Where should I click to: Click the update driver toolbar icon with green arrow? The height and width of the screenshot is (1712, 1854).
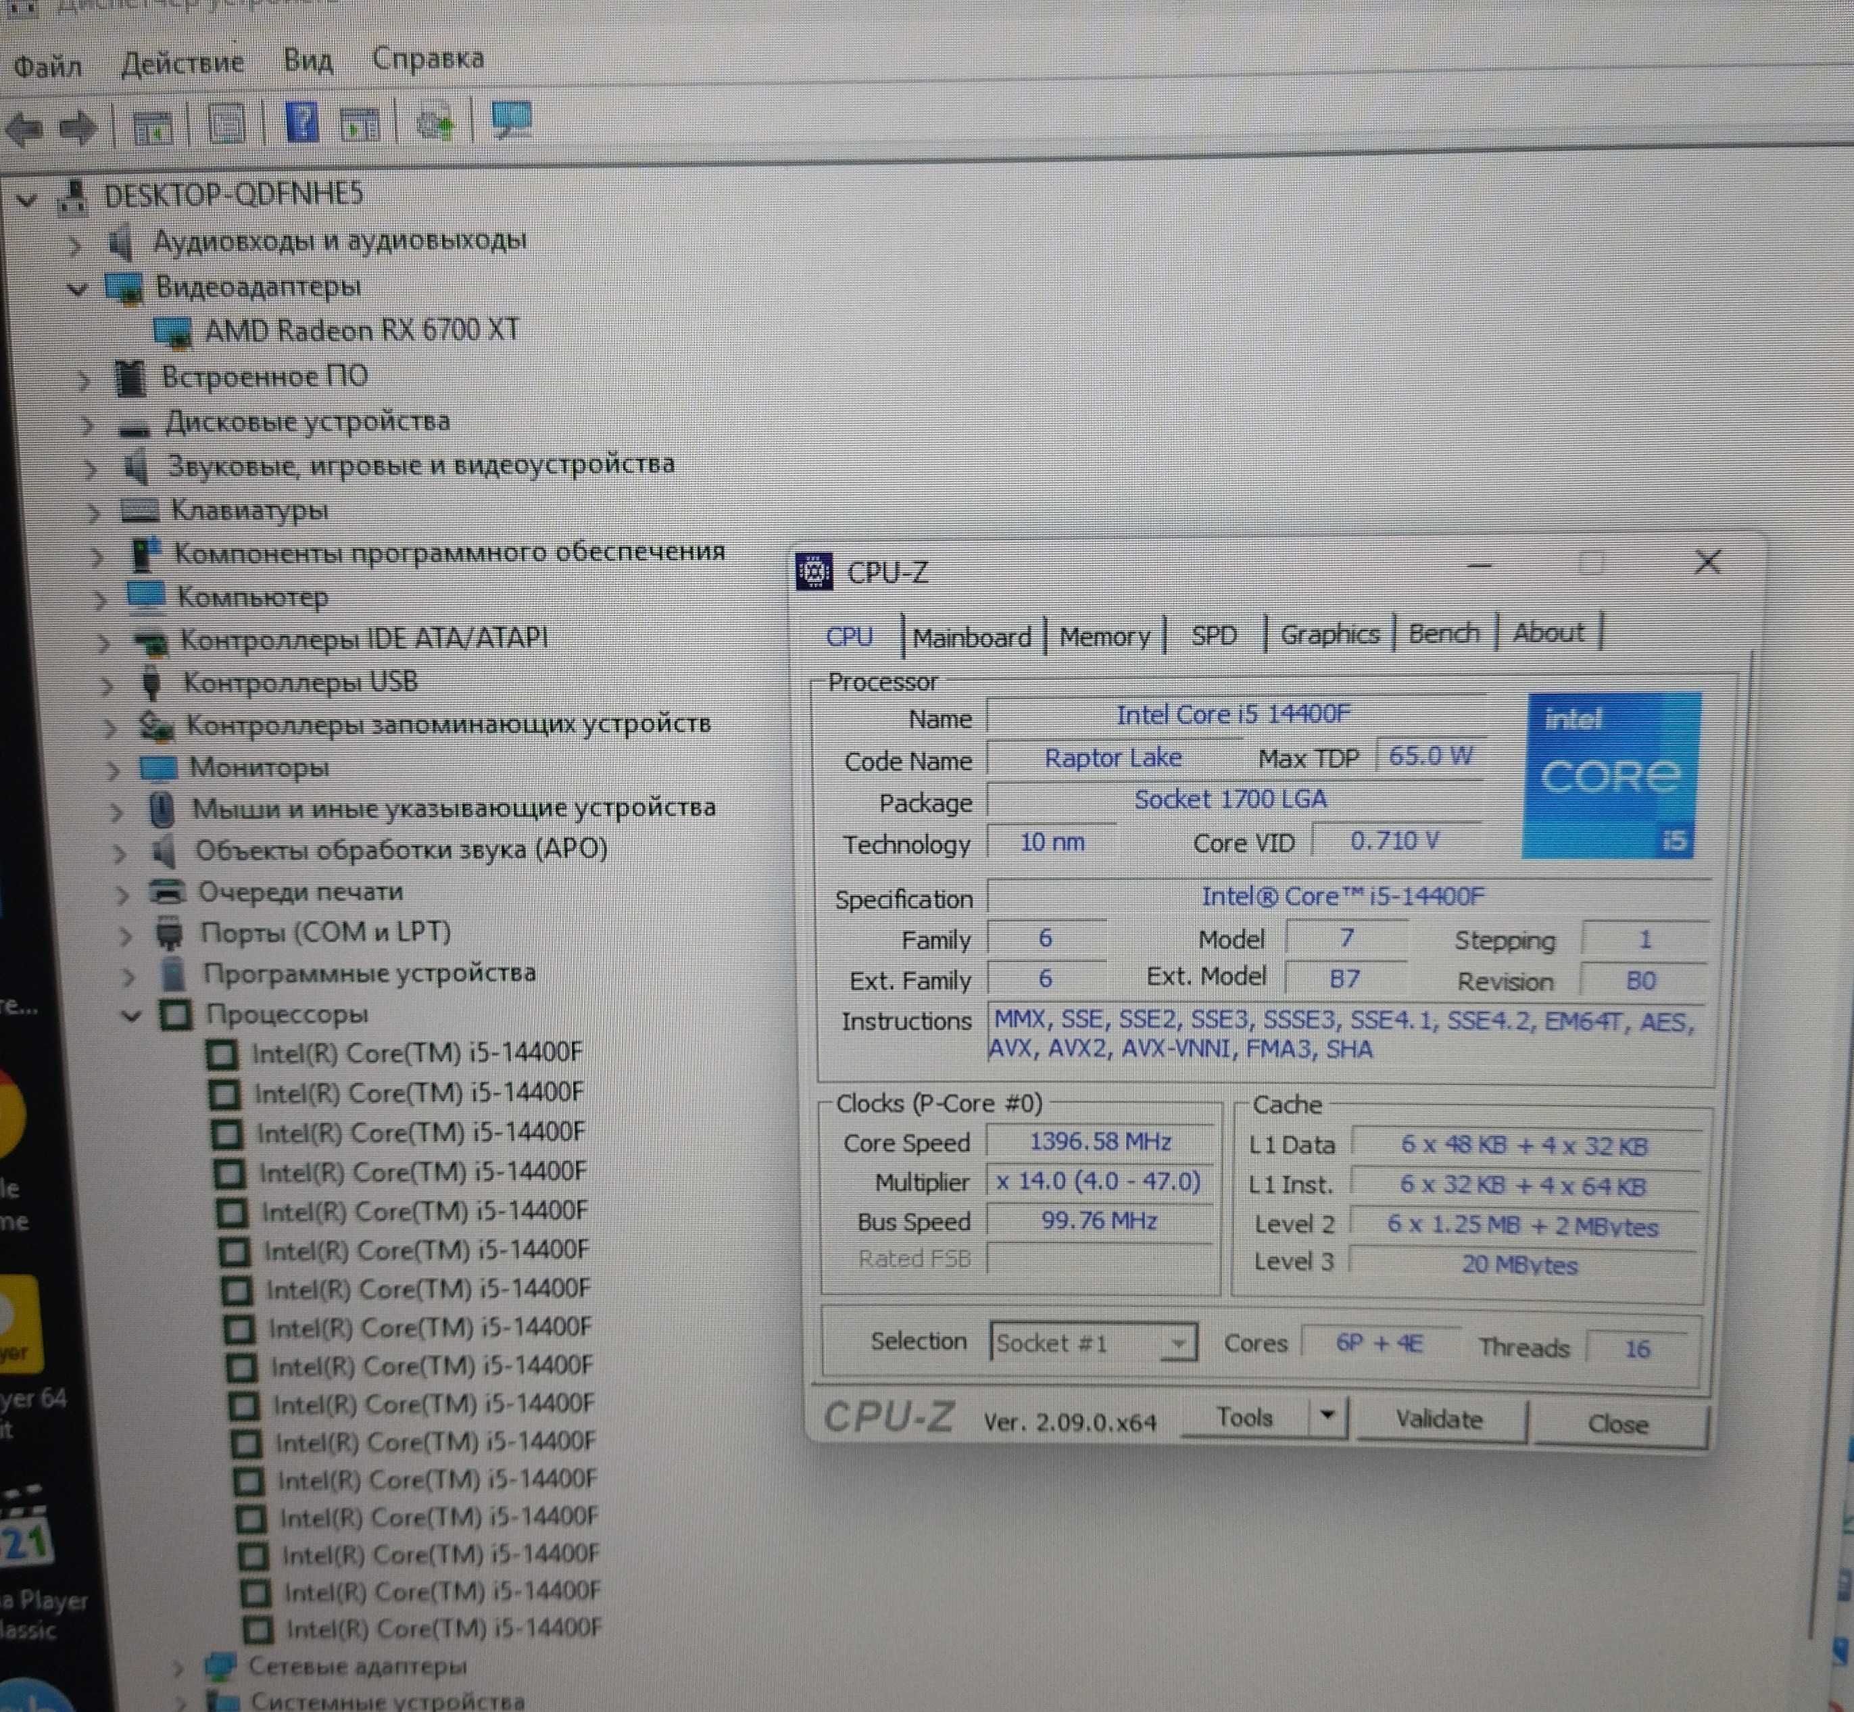(x=434, y=122)
